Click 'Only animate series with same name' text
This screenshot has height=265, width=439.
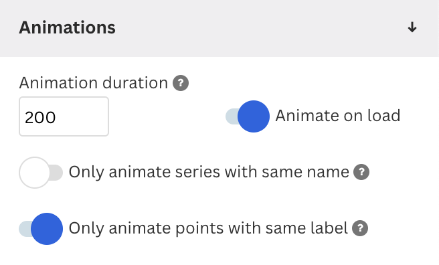[209, 172]
